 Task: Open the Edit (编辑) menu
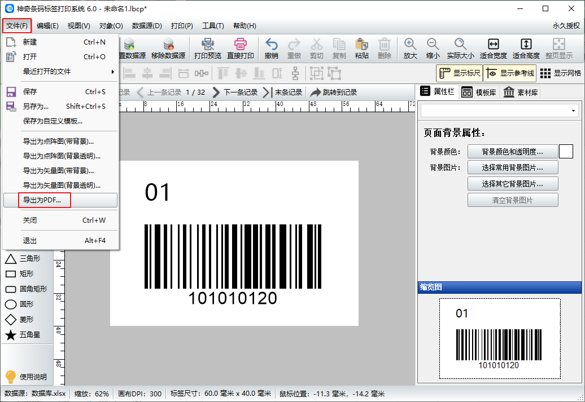coord(47,26)
